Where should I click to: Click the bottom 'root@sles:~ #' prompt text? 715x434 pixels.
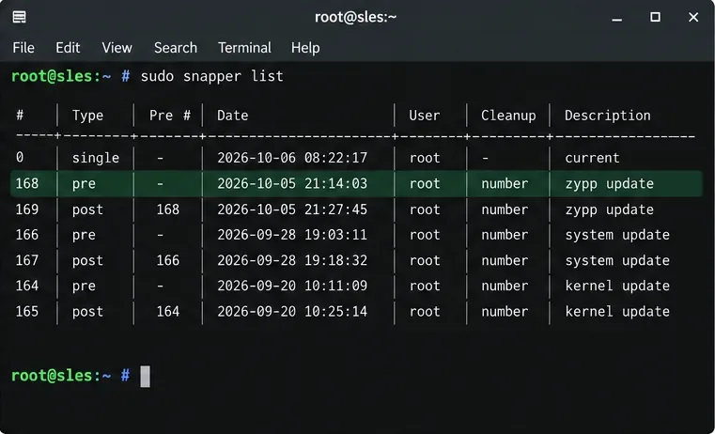pyautogui.click(x=70, y=376)
